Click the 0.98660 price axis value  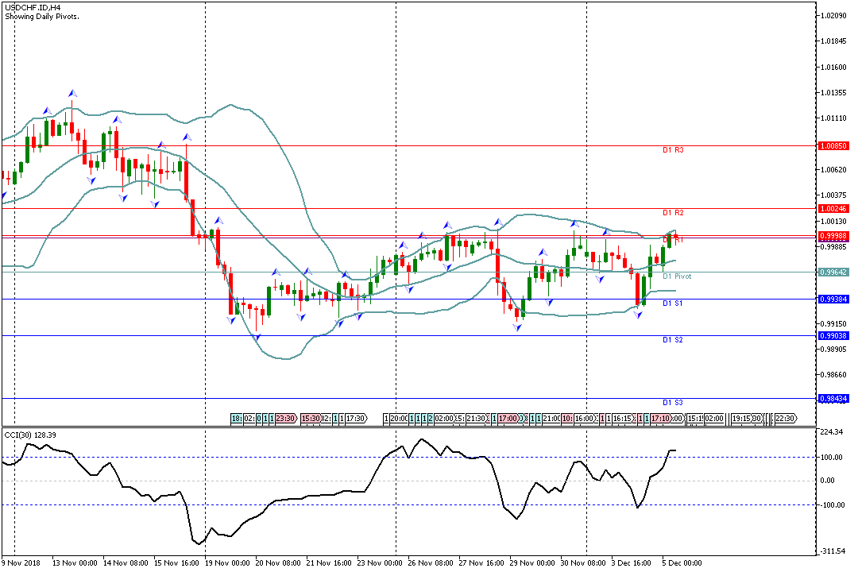833,375
